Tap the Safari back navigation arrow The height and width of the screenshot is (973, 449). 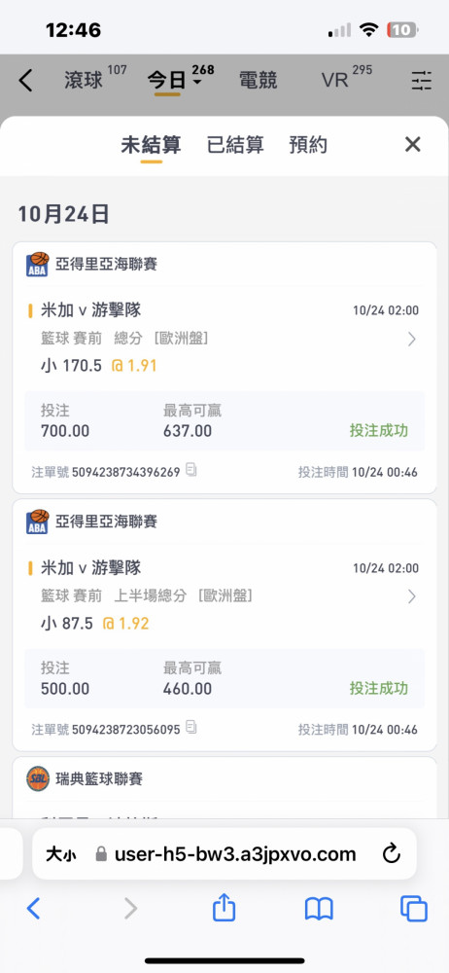click(x=33, y=909)
